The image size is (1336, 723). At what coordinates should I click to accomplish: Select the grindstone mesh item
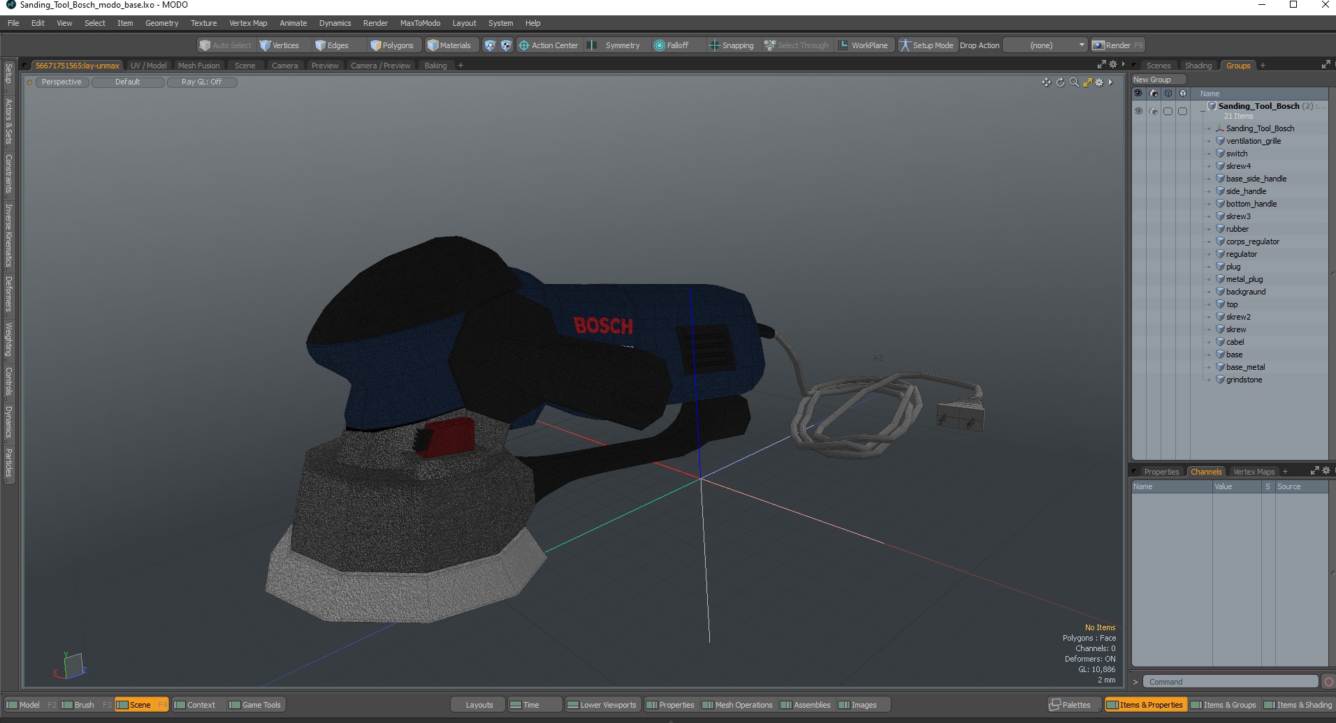tap(1244, 380)
